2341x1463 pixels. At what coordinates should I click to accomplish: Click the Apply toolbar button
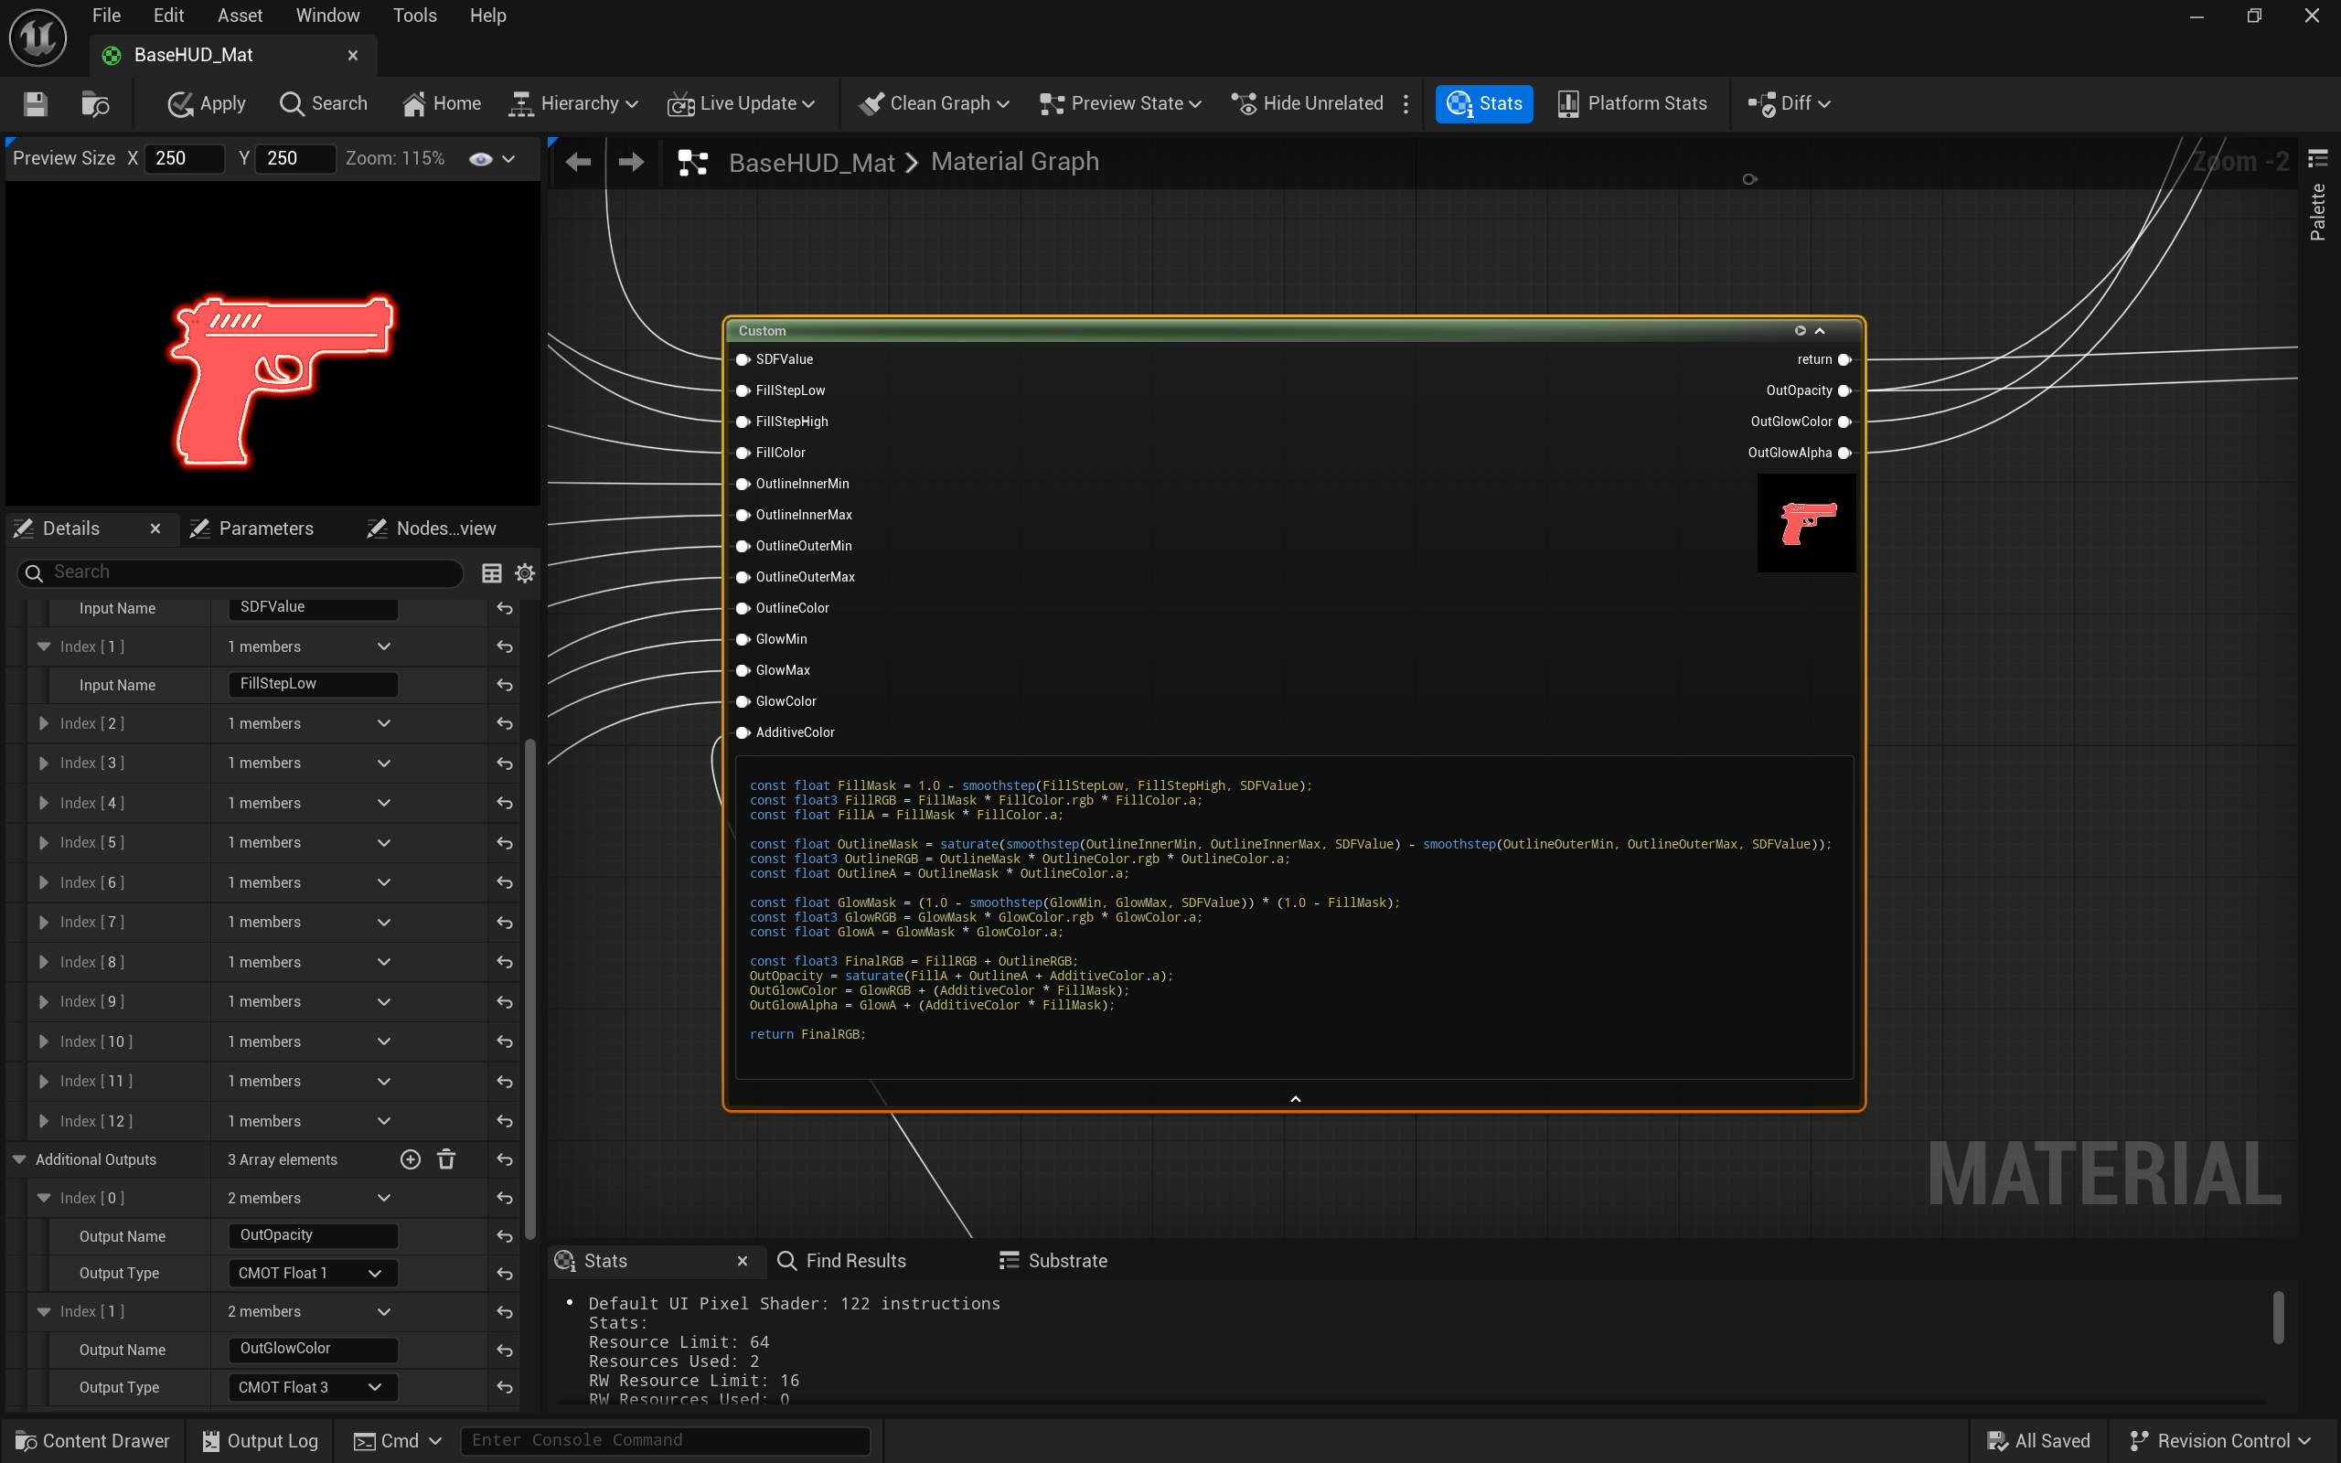tap(206, 103)
